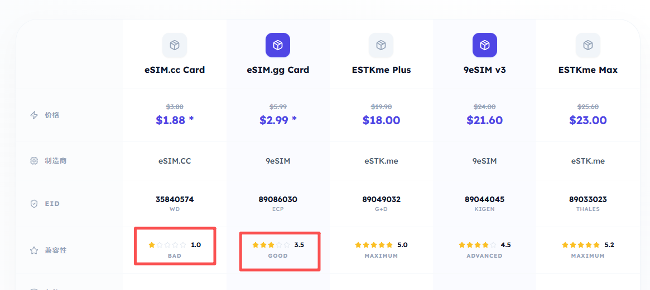Click the eSIM.gg Card purple box icon
650x290 pixels.
[278, 45]
